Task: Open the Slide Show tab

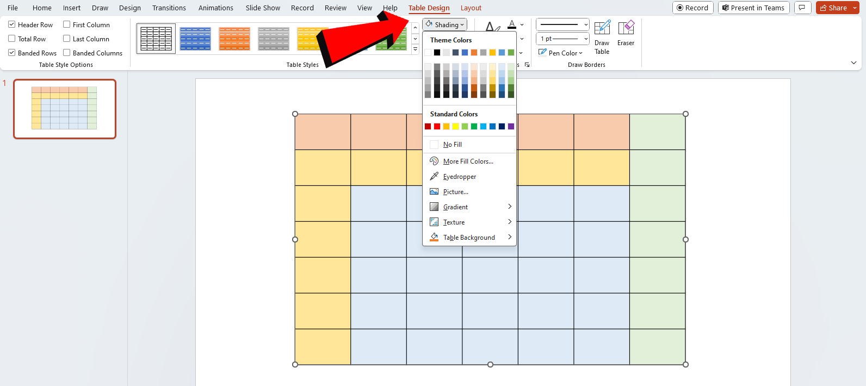Action: tap(263, 8)
